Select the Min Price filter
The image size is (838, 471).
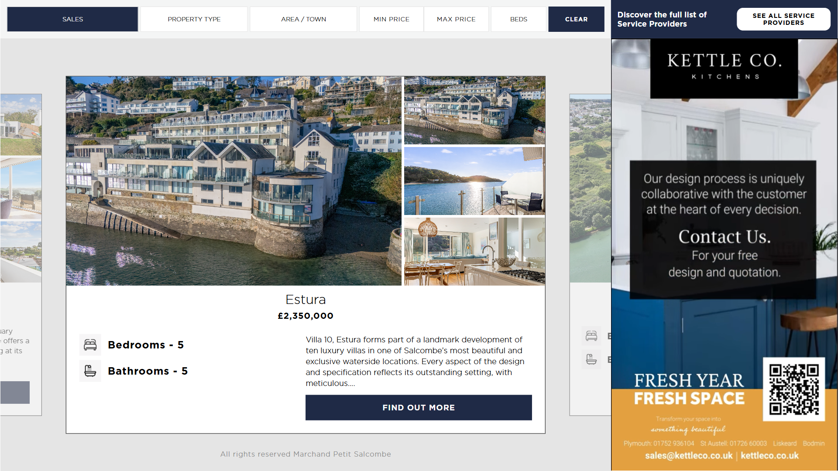click(x=392, y=19)
